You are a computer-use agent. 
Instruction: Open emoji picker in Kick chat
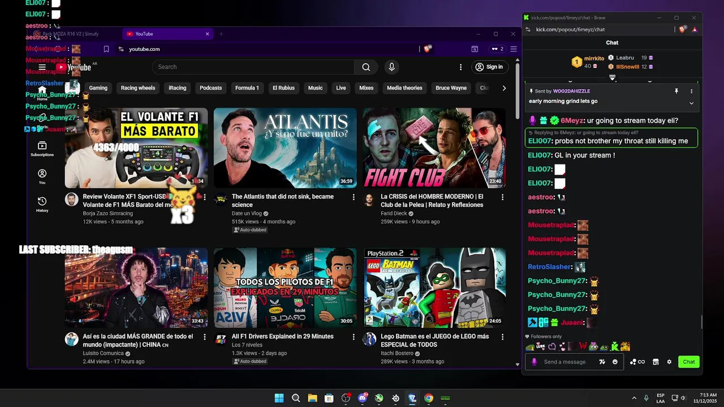615,362
